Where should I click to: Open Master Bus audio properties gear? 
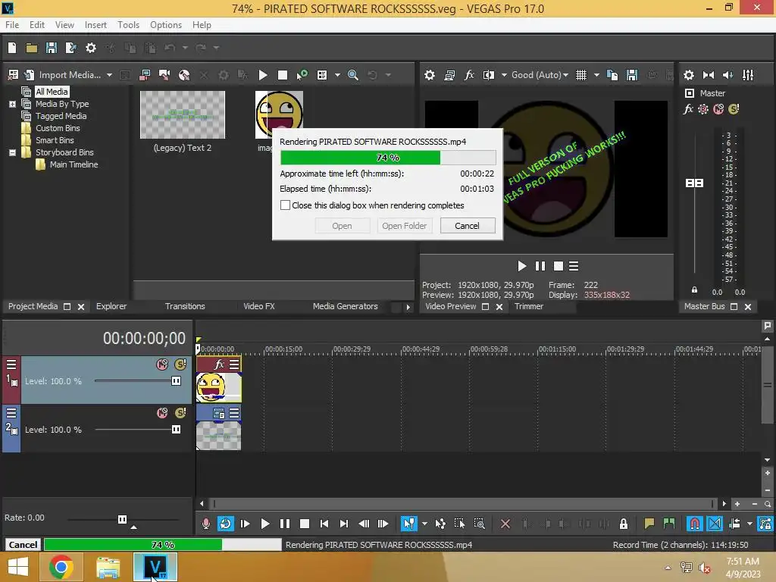point(688,75)
